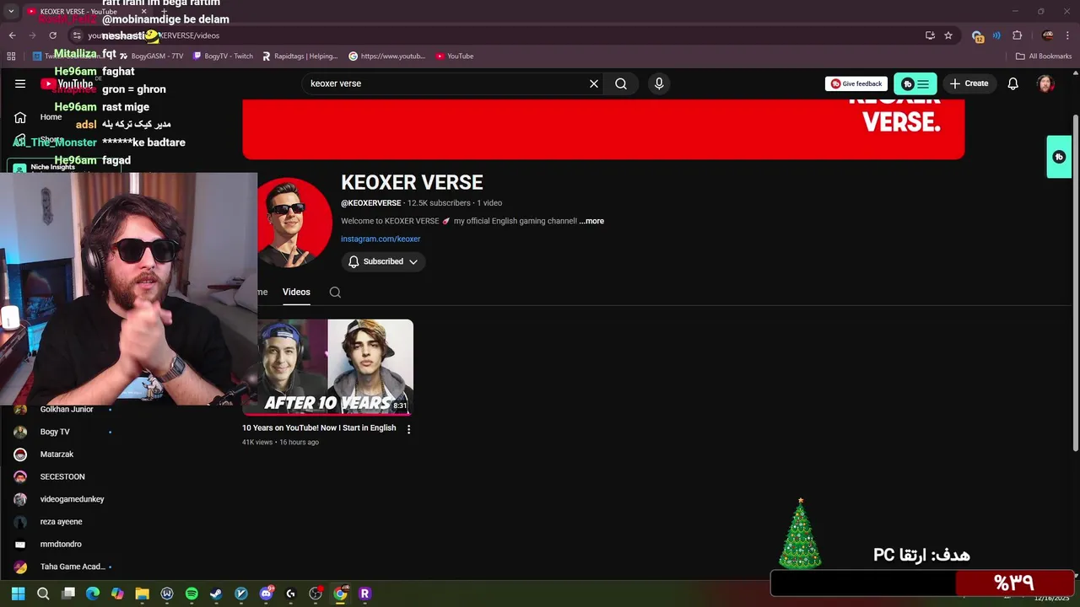Open YouTube notifications bell
The height and width of the screenshot is (607, 1080).
pyautogui.click(x=1013, y=83)
